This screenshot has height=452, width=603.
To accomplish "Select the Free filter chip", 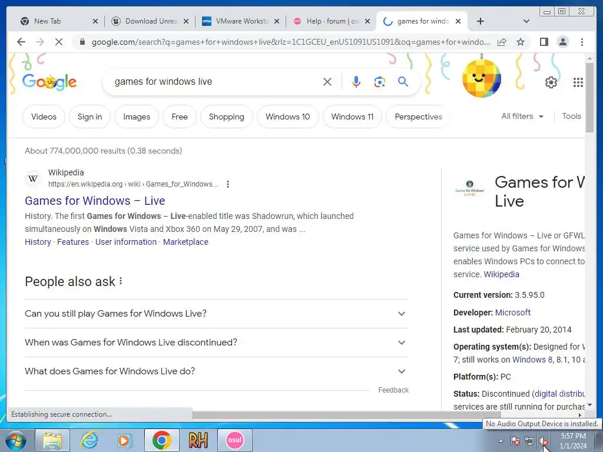I will 180,117.
